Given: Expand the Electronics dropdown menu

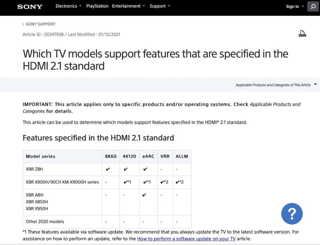Looking at the screenshot, I should [68, 6].
